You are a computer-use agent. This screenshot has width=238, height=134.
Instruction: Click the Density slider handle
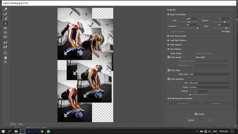pyautogui.click(x=225, y=22)
